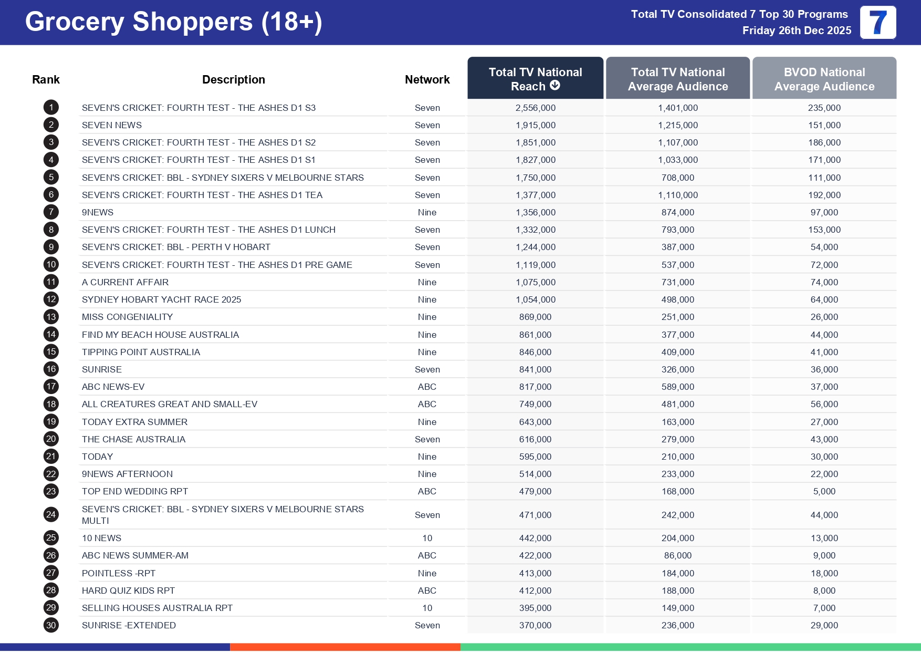Image resolution: width=921 pixels, height=652 pixels.
Task: Click the rank 30 number badge
Action: 51,625
